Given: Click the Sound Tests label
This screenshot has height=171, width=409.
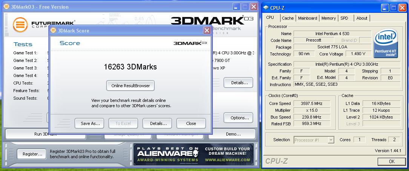Looking at the screenshot, I should pos(25,98).
